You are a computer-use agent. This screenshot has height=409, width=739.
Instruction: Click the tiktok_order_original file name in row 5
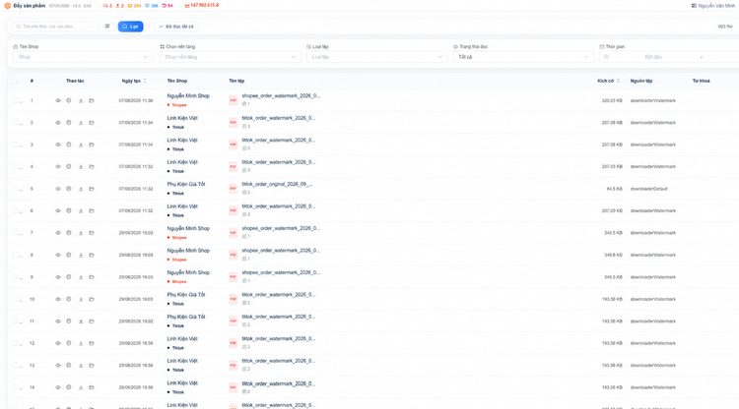click(x=277, y=184)
